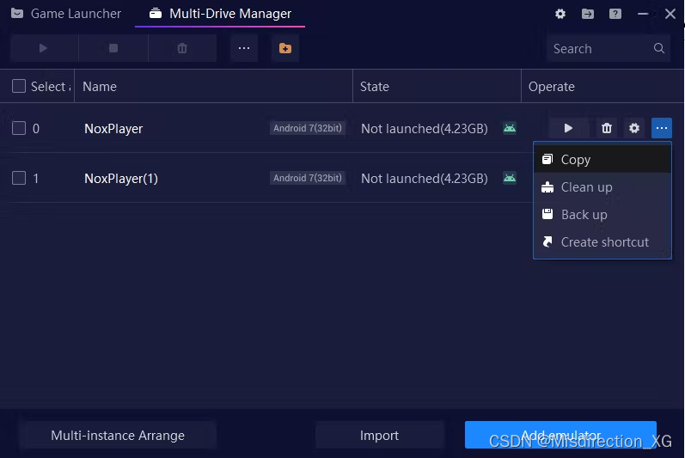This screenshot has width=685, height=458.
Task: Click Android 7(32bit) tag for NoxPlayer row 0
Action: [308, 128]
